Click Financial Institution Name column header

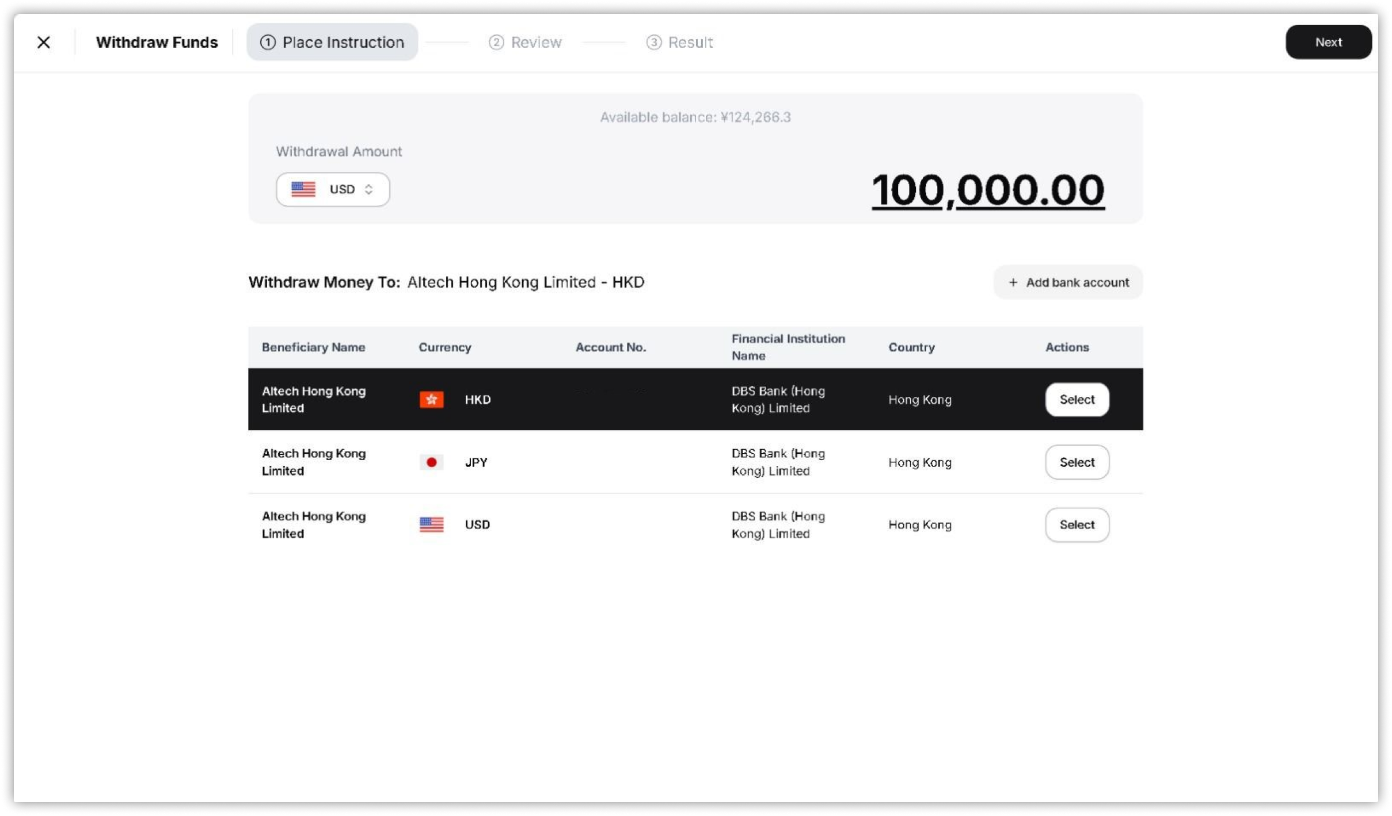tap(788, 347)
